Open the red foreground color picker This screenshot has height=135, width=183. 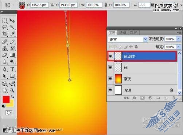pos(6,99)
